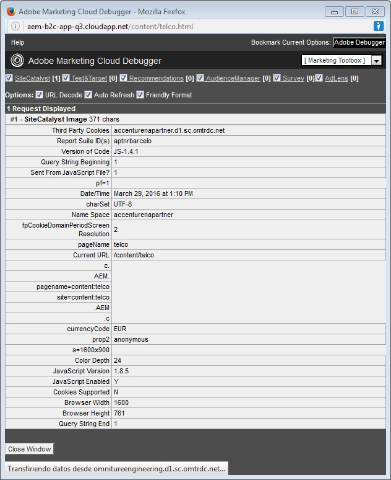The width and height of the screenshot is (391, 480).
Task: Click the 'JS-1.4.1' version value
Action: click(x=126, y=151)
